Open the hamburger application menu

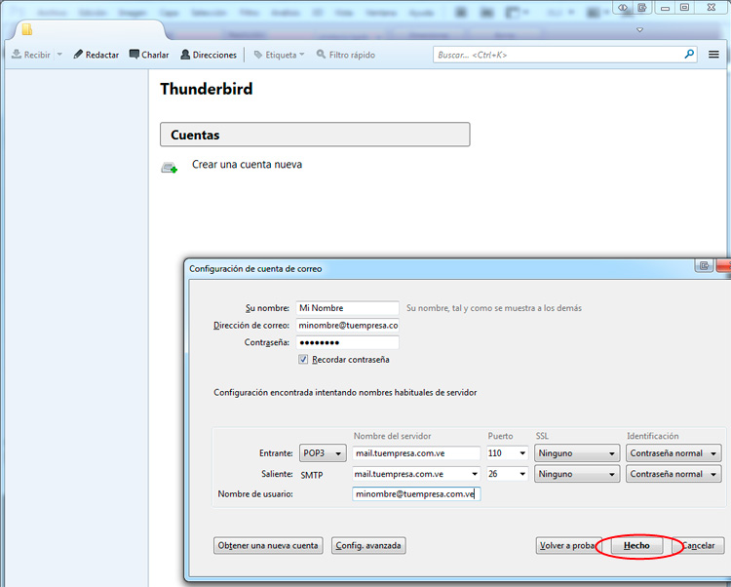click(x=714, y=55)
